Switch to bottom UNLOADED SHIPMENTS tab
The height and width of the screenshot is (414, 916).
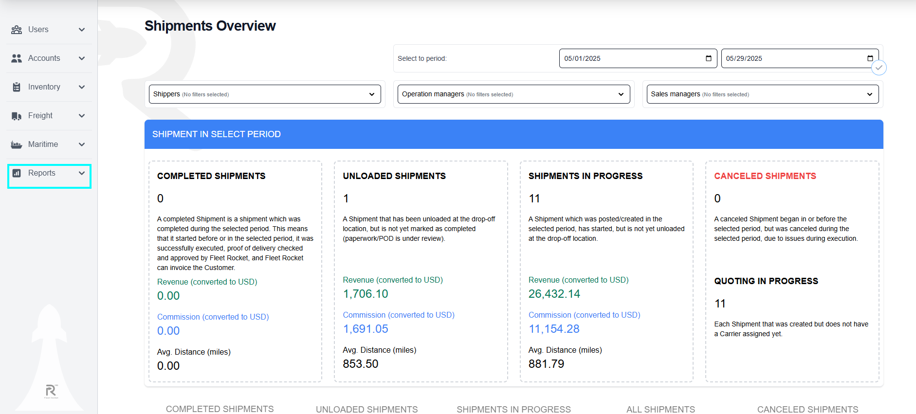click(367, 410)
